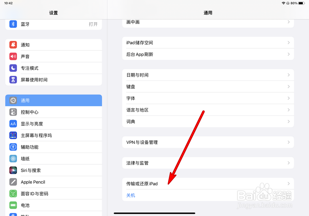The width and height of the screenshot is (309, 216).
Task: Tap the Wi-Fi status icon
Action: click(x=283, y=3)
